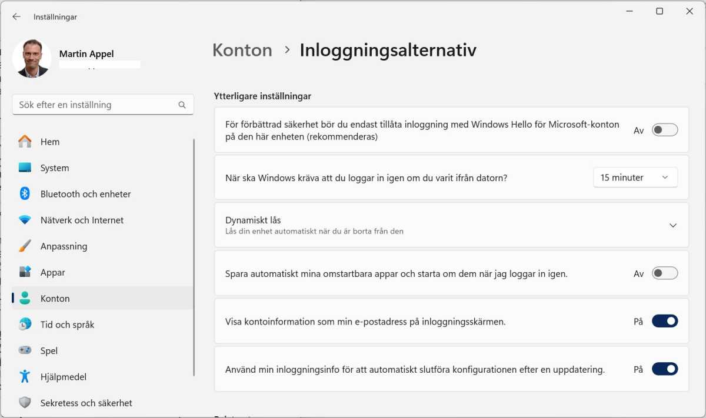Collapse the sign-in info after update toggle
Screen dimensions: 706x418
[x=664, y=369]
